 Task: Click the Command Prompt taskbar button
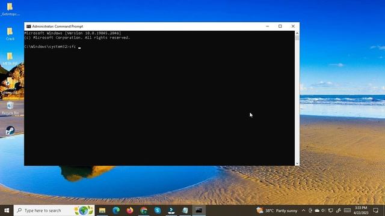coord(199,211)
